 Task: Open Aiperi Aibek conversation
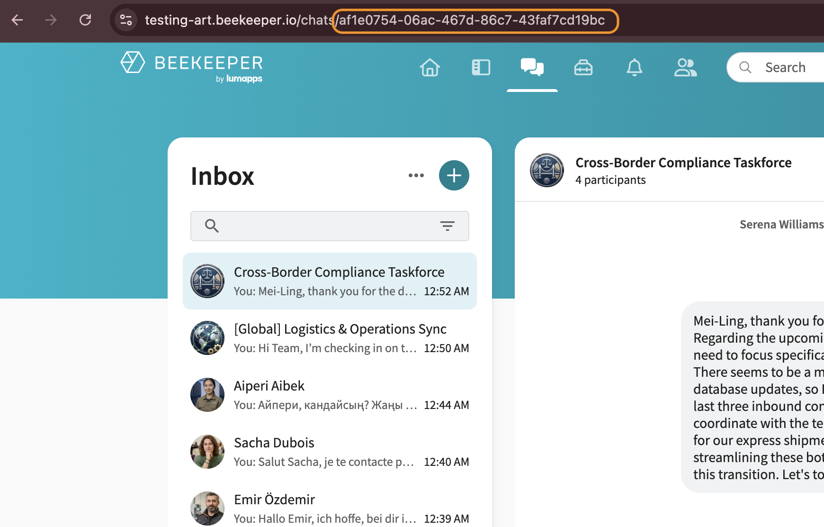[x=330, y=395]
